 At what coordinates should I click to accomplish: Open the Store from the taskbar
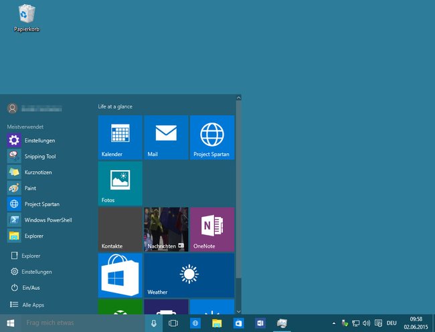(x=239, y=323)
